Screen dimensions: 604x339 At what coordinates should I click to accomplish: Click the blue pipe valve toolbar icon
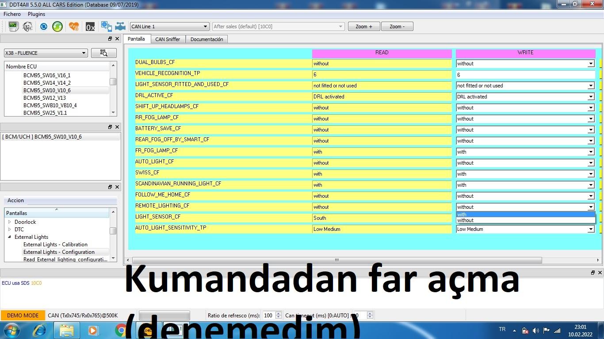(120, 26)
